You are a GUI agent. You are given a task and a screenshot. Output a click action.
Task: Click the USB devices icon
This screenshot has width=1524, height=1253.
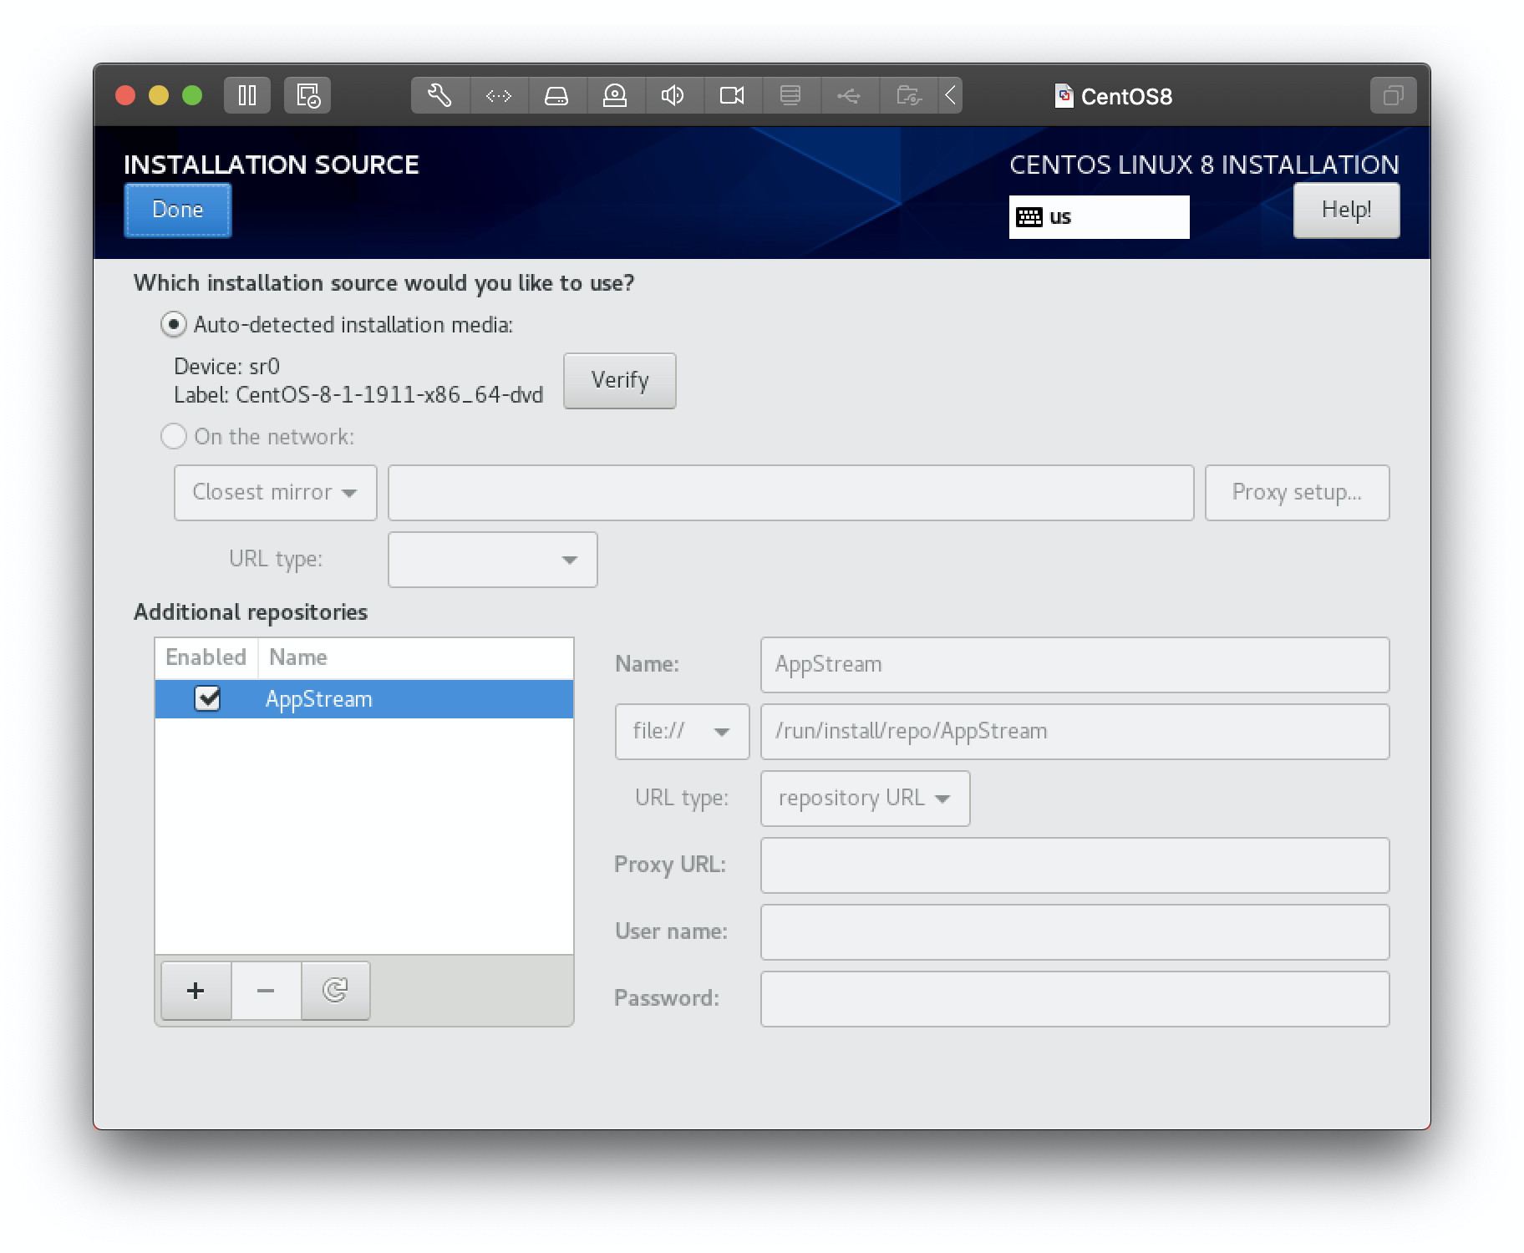coord(849,95)
